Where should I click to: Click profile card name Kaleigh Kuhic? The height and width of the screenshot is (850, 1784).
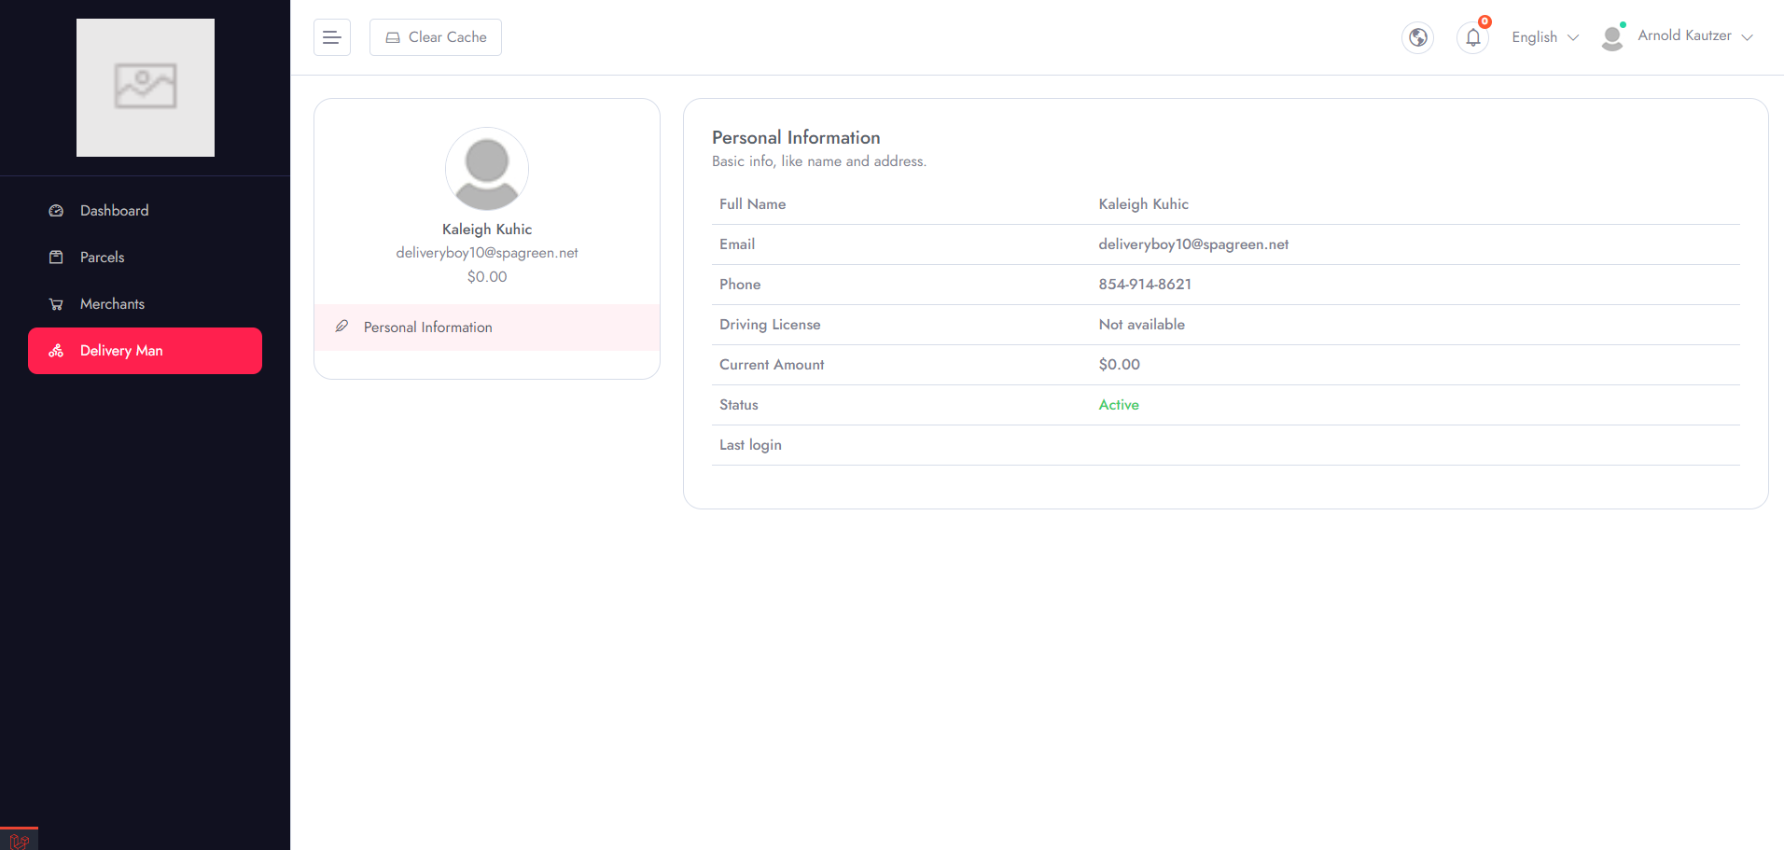(x=487, y=230)
